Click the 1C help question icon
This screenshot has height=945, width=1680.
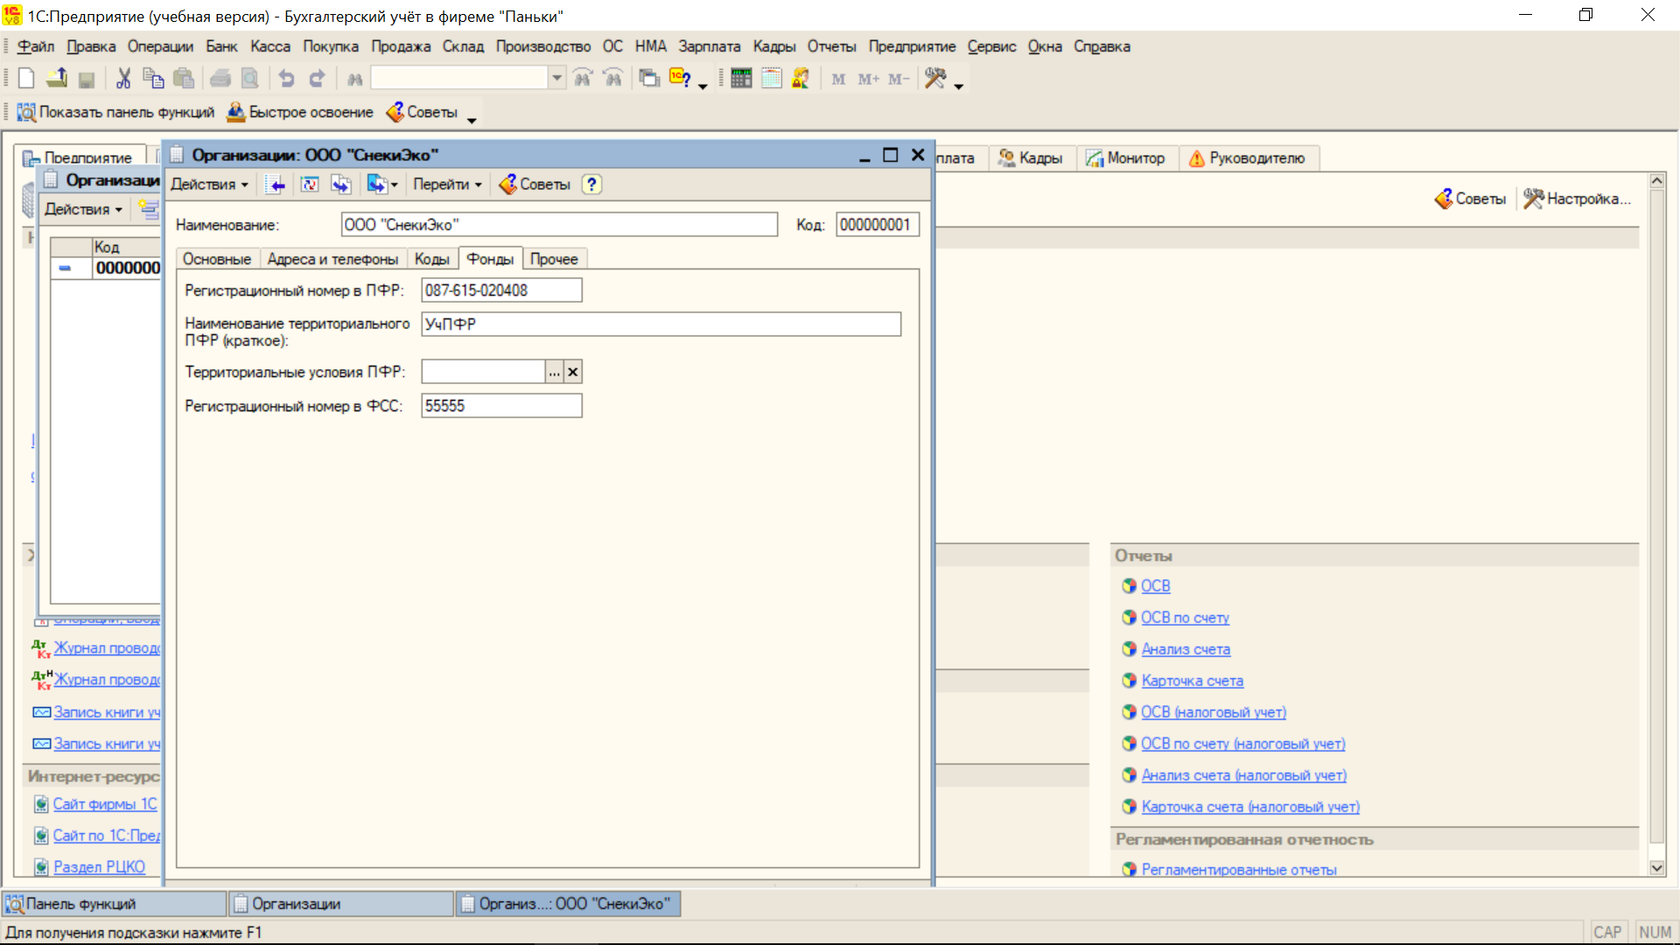click(680, 79)
